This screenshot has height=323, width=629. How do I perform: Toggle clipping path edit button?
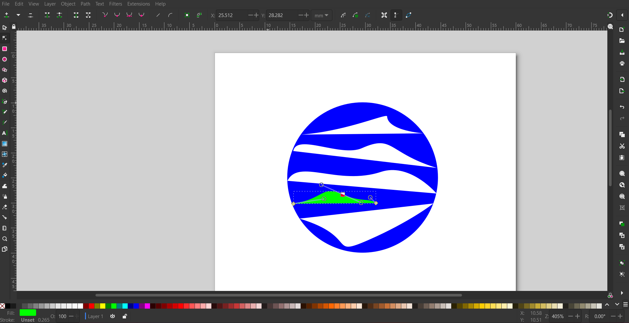355,15
